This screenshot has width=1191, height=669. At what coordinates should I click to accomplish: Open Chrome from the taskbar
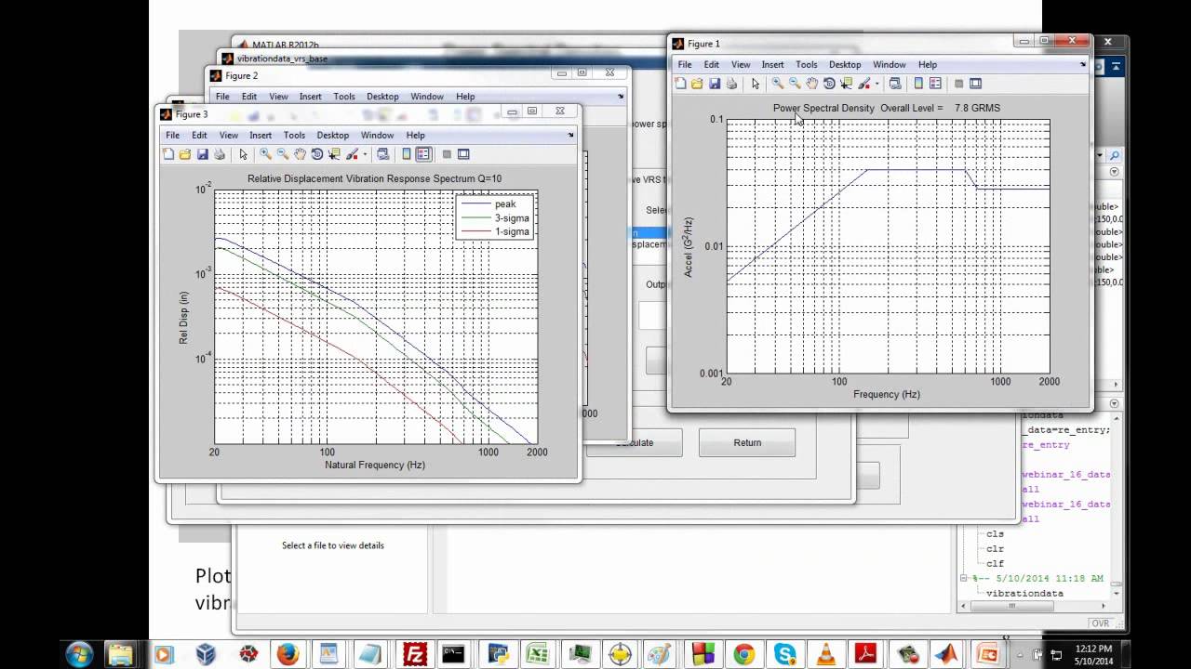[x=743, y=654]
